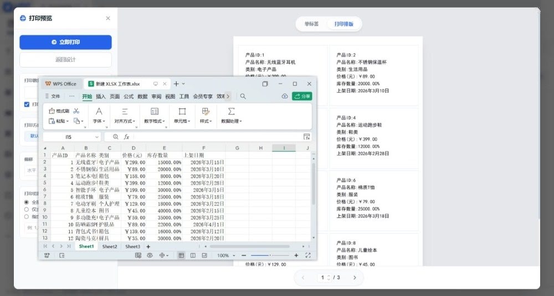
Task: Click the search magnifier icon in WPS menu bar
Action: click(x=243, y=96)
